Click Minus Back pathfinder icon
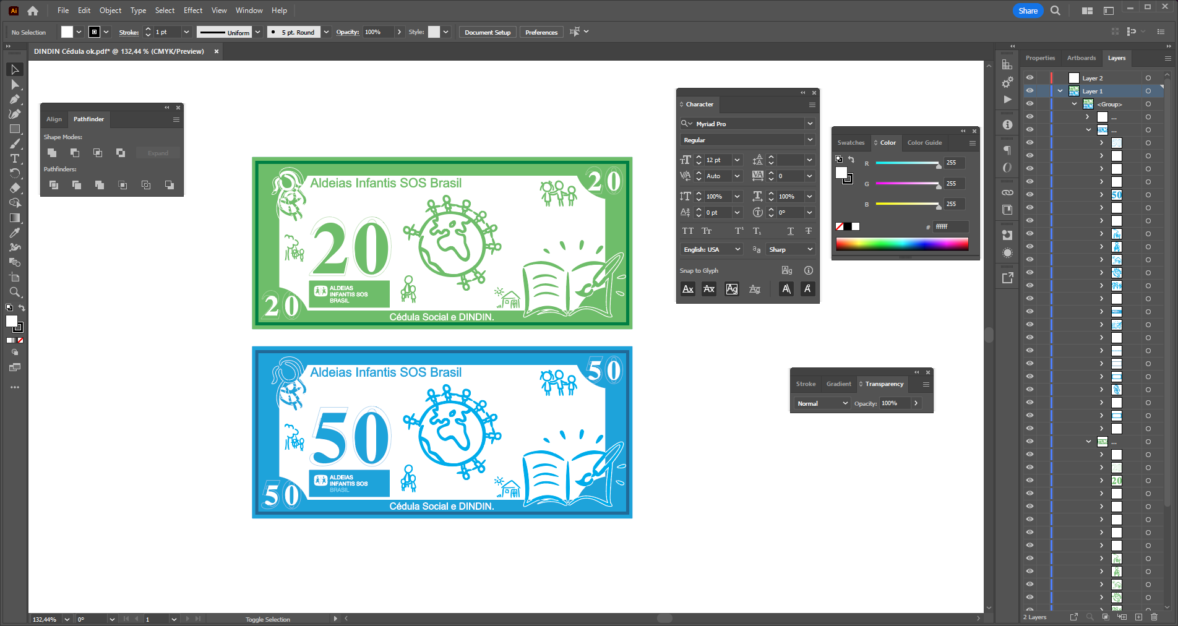 click(169, 185)
